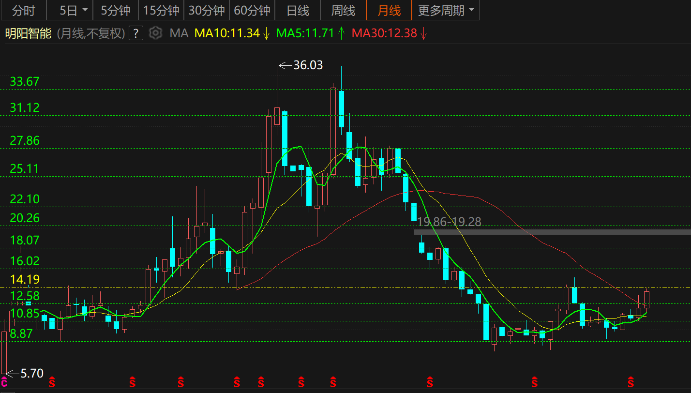Click the 明阳智能 stock name
Image resolution: width=691 pixels, height=393 pixels.
[28, 33]
